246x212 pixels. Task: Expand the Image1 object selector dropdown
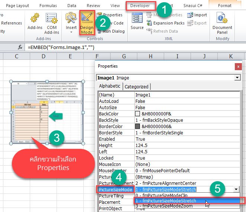[237, 78]
